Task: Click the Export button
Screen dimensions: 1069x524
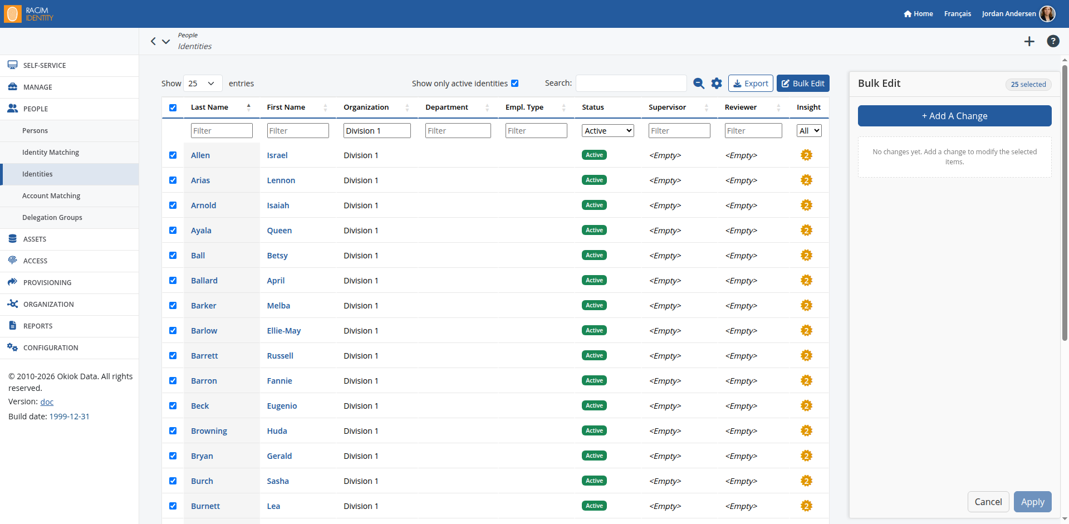Action: 751,84
